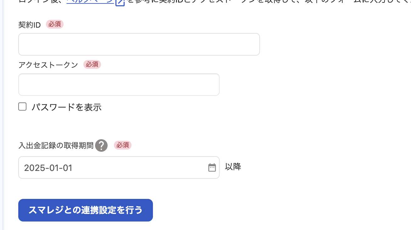411x230 pixels.
Task: Click the 必須 badge beside 入出金記録の取得期間
Action: click(x=122, y=145)
